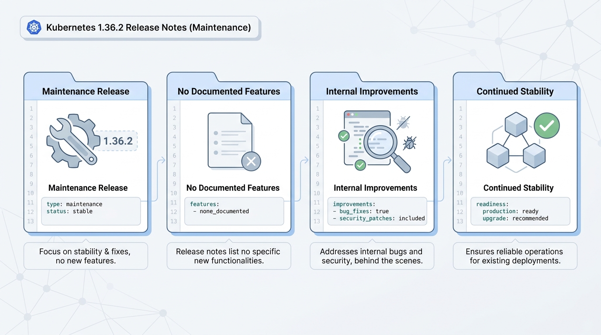601x335 pixels.
Task: Click 'Addresses internal bugs and security' caption
Action: click(371, 256)
